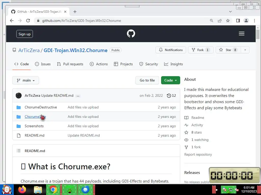The width and height of the screenshot is (261, 195).
Task: Click the Sign up button
Action: [24, 34]
